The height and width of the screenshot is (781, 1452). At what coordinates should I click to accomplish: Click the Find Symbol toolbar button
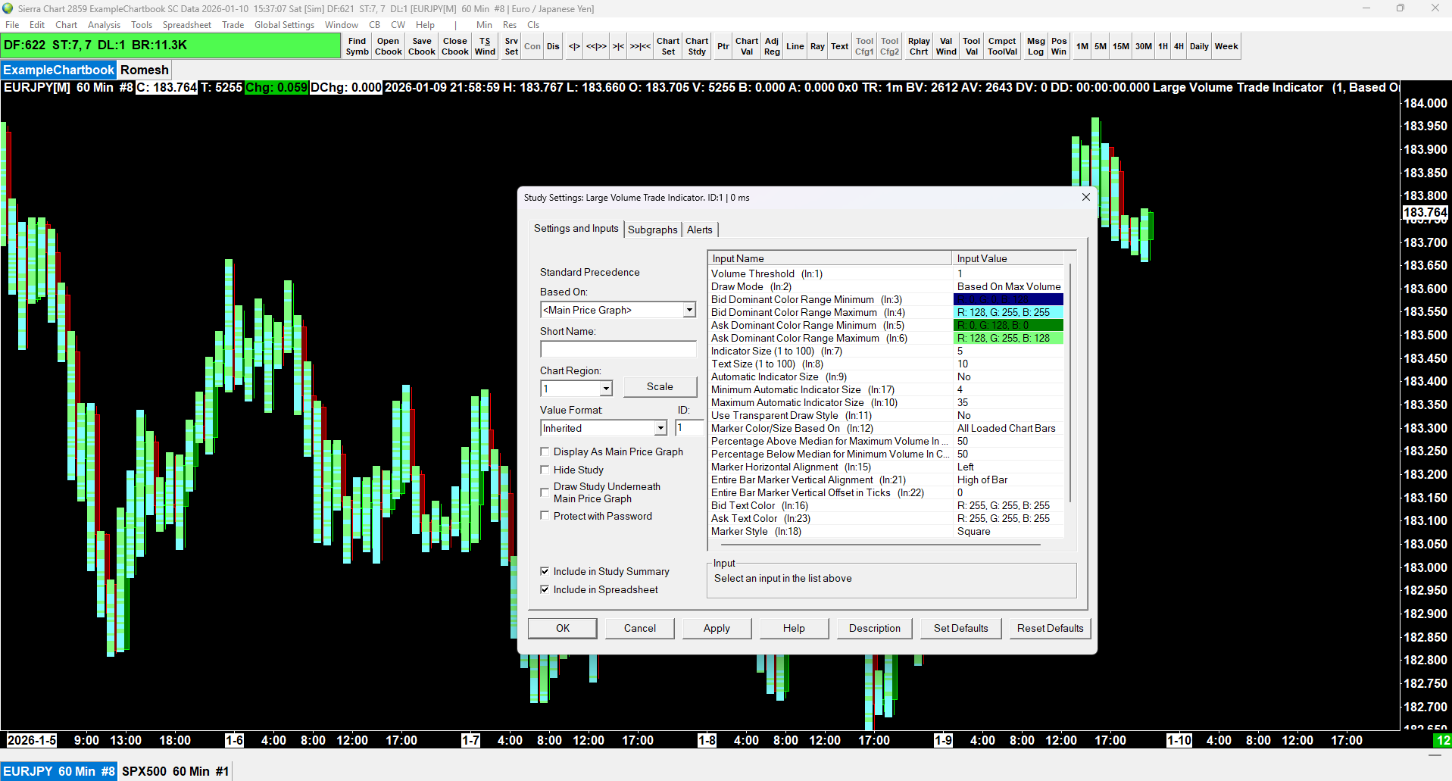(x=357, y=46)
